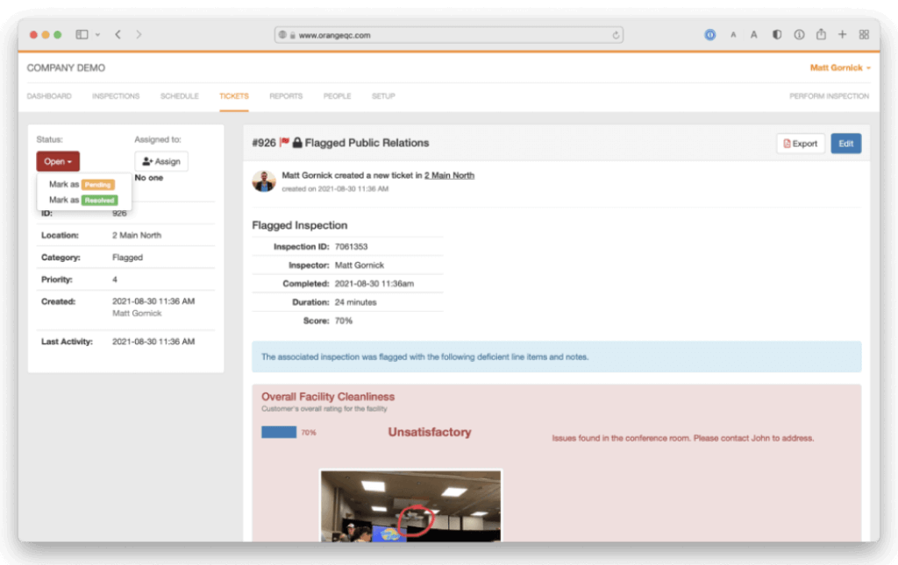Click Matt Gornick's avatar photo
Image resolution: width=898 pixels, height=565 pixels.
point(264,180)
